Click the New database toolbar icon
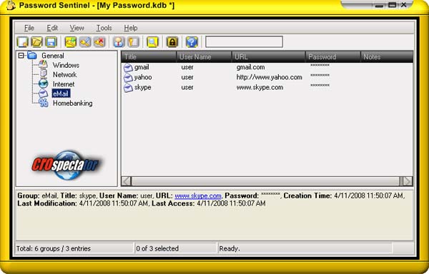 [22, 42]
